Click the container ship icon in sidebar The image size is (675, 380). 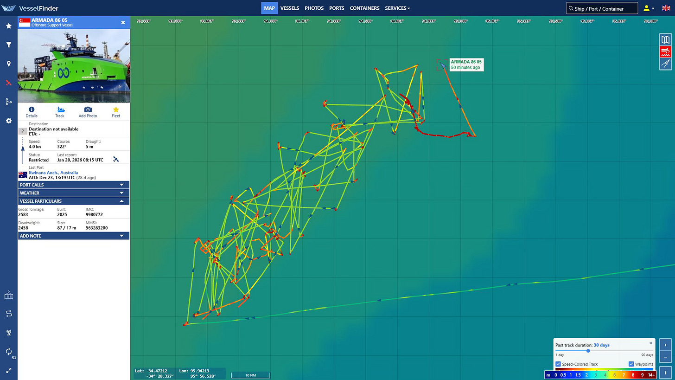click(x=8, y=295)
